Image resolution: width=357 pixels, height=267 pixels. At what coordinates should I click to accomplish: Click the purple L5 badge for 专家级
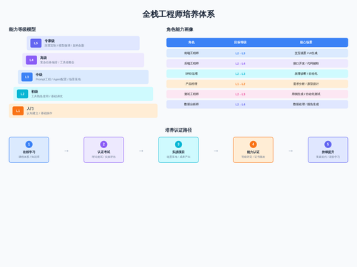point(36,43)
